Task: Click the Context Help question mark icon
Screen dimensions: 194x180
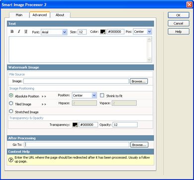Action: click(11, 160)
